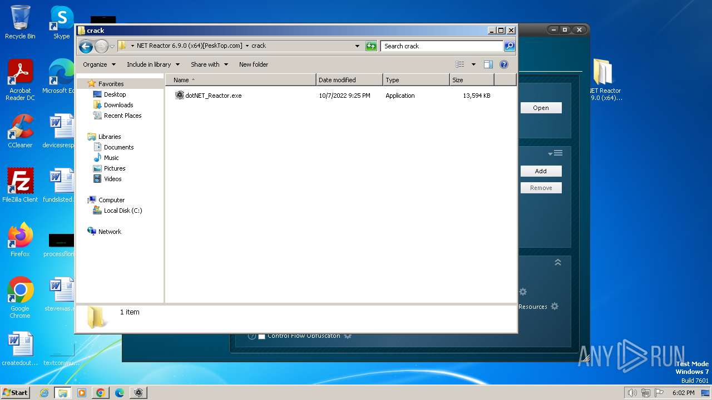This screenshot has width=712, height=400.
Task: Select Favorites in the navigation pane
Action: [111, 84]
